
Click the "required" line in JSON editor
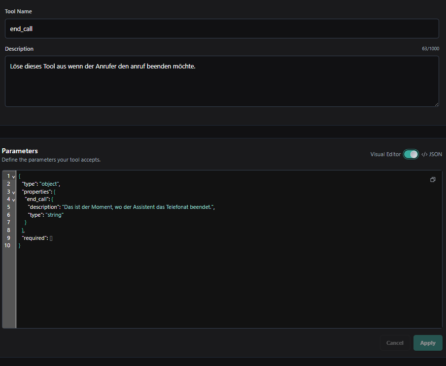coord(37,238)
